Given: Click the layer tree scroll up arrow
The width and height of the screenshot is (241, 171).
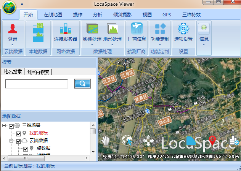Looking at the screenshot, I should coord(93,125).
